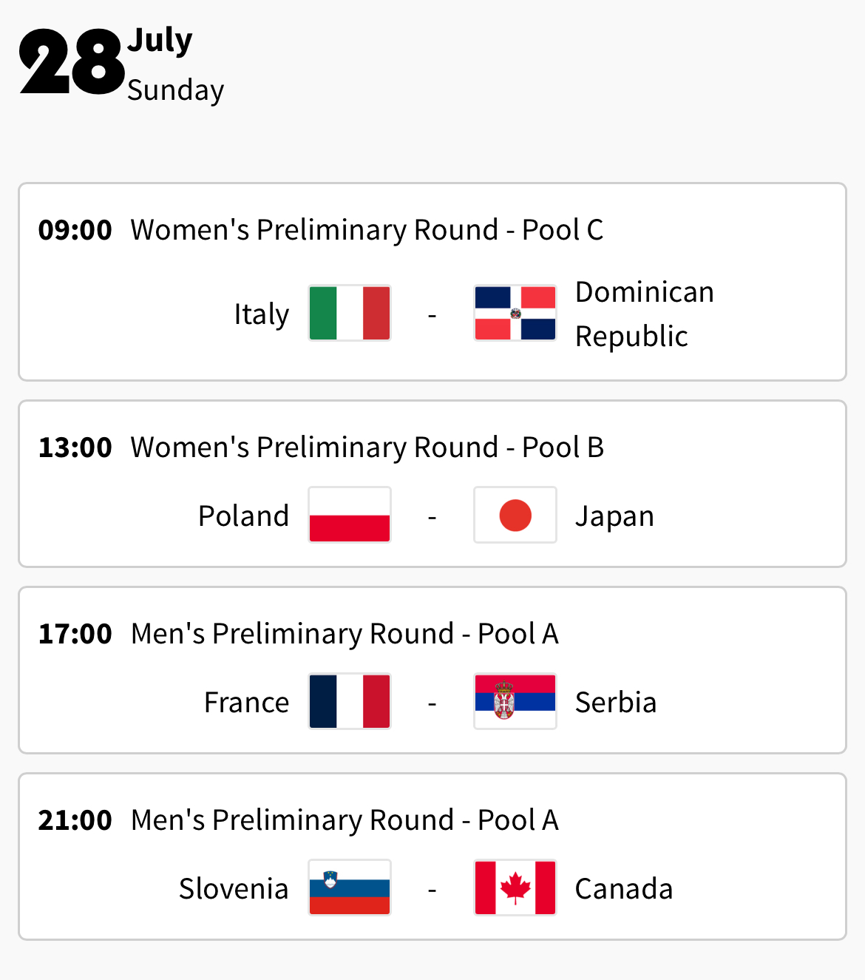Select the Canada team name

[624, 889]
